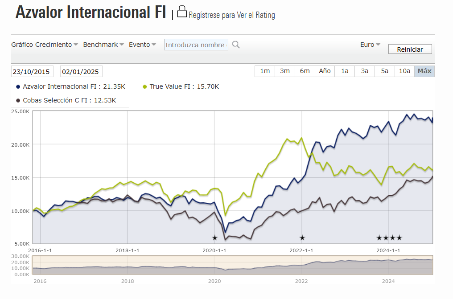This screenshot has height=299, width=453.
Task: Open the Gráfico Crecimiento dropdown
Action: (x=45, y=45)
